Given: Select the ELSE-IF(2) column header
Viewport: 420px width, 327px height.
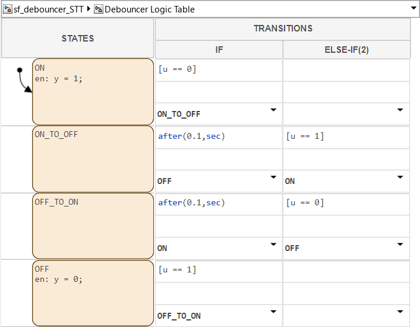Looking at the screenshot, I should (346, 50).
